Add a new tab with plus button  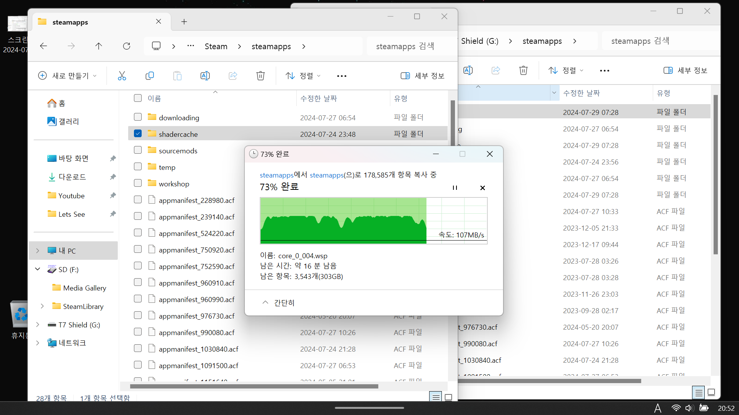click(x=184, y=22)
